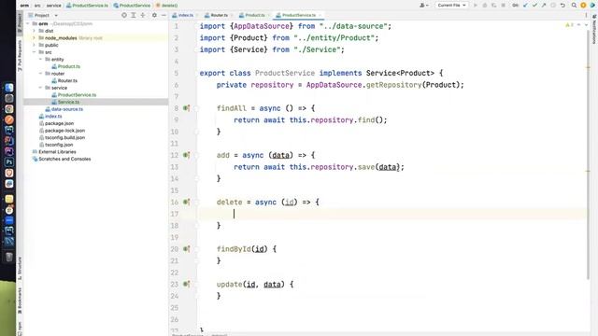Click Scratches and Consoles node
This screenshot has height=336, width=598.
(x=64, y=159)
